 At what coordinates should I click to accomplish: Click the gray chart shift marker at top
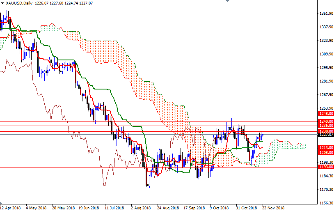(227, 1)
